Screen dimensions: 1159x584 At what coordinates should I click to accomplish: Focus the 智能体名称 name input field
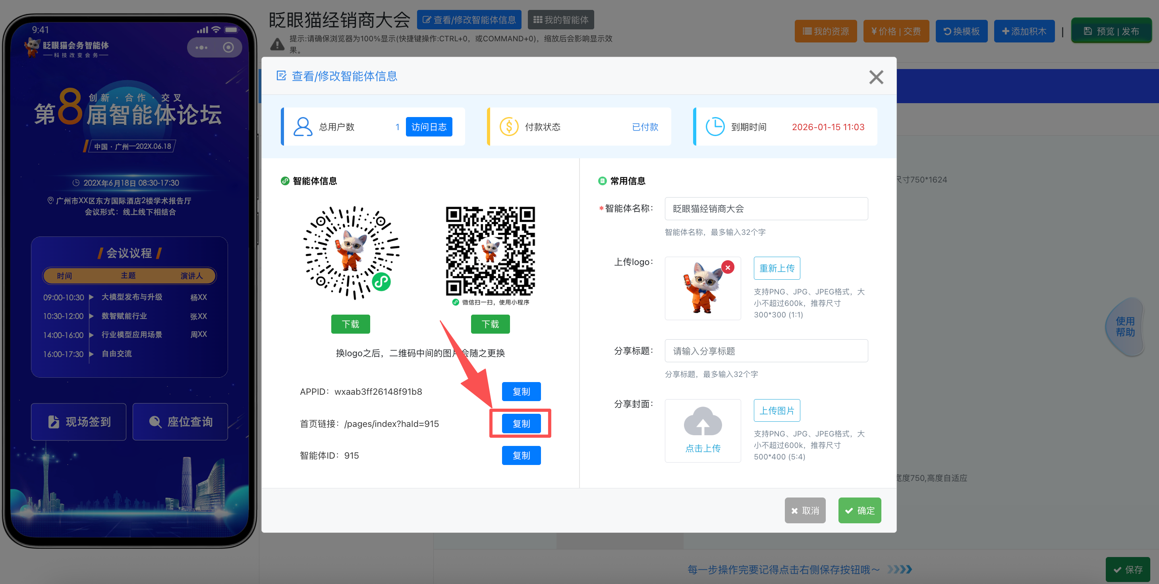(766, 209)
